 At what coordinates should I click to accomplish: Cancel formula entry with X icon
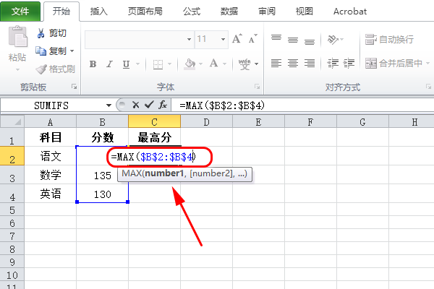pyautogui.click(x=136, y=105)
